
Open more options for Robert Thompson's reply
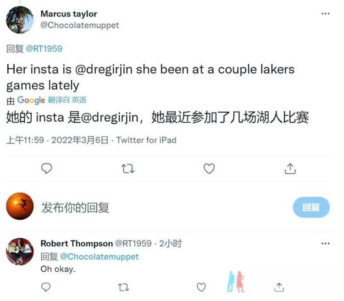click(325, 243)
